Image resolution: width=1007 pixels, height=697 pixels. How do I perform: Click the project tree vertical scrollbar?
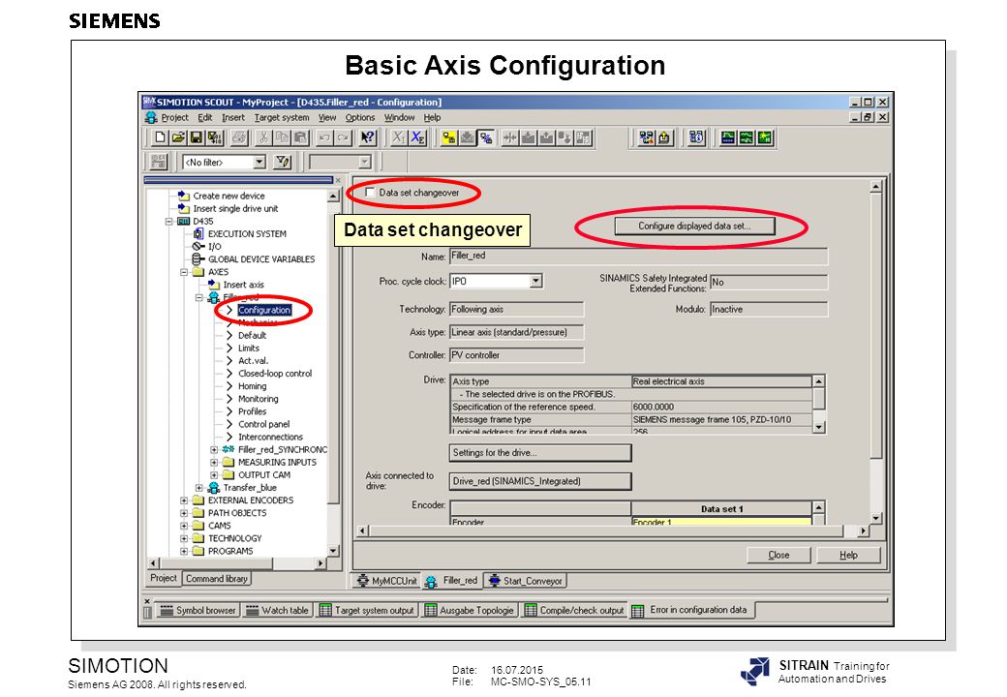pos(333,374)
